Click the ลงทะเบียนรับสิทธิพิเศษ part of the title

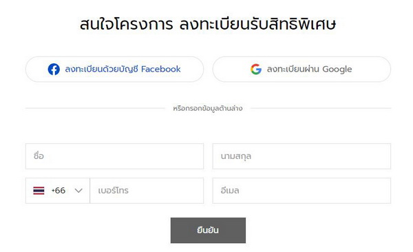(x=258, y=24)
